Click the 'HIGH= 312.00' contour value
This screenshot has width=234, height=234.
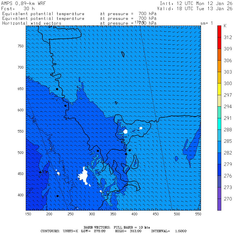point(128,231)
